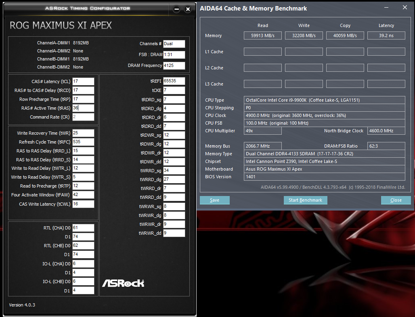Click the Command Rate (CR) field
This screenshot has width=415, height=317.
point(83,117)
